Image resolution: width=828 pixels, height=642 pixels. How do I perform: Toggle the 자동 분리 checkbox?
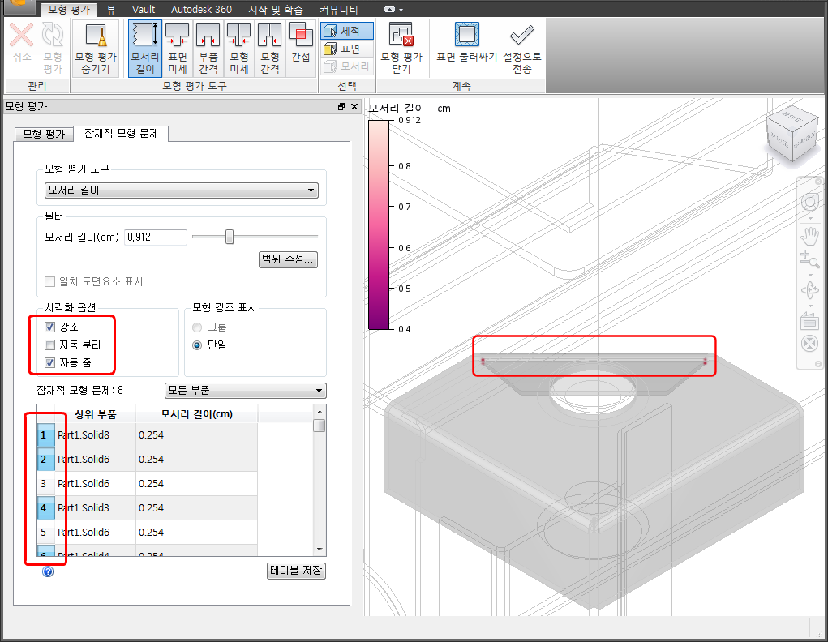pos(49,345)
